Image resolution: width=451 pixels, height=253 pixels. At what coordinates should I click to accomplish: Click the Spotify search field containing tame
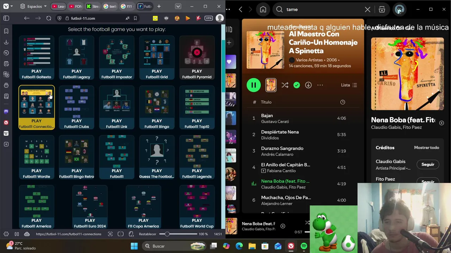pos(323,9)
